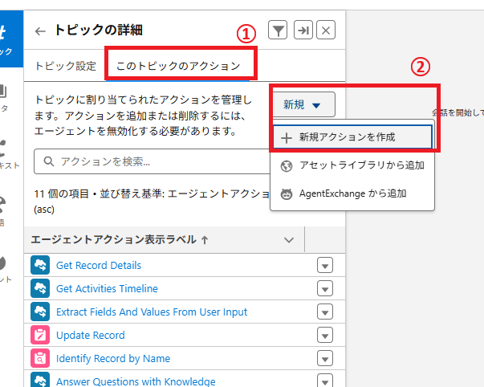This screenshot has height=387, width=484.
Task: Open row menu for Update Record
Action: click(x=325, y=335)
